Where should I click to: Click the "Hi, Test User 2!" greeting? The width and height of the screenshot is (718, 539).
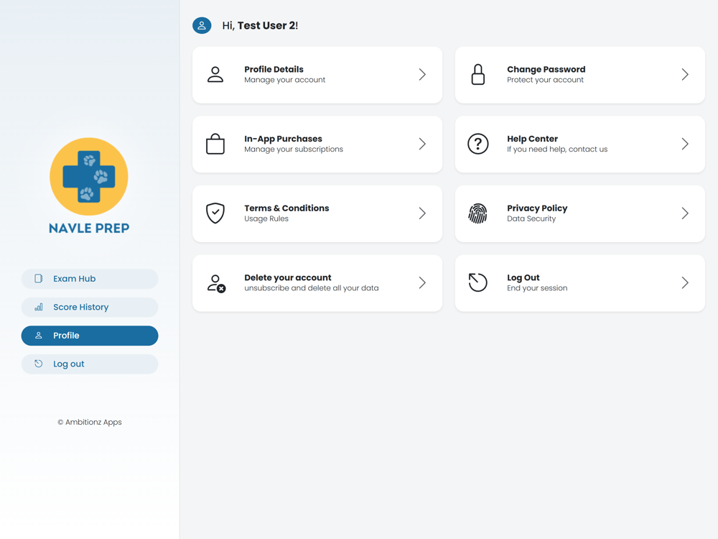point(260,26)
